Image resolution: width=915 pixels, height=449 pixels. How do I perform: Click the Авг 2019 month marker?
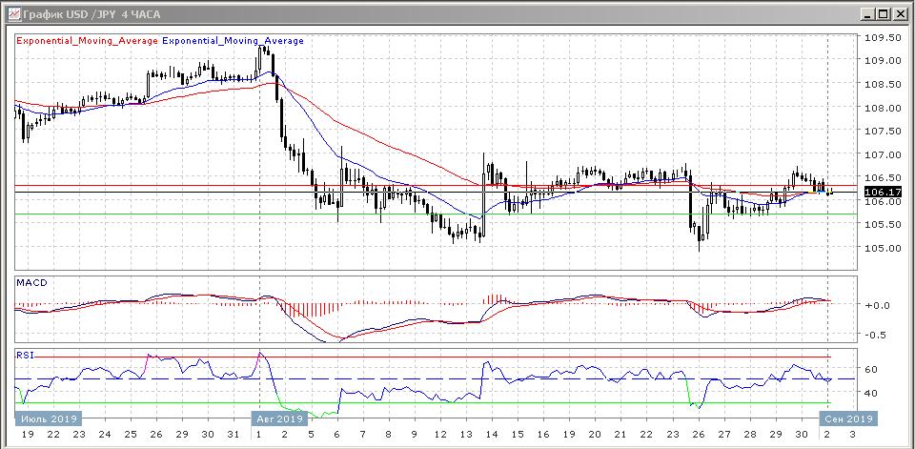pos(278,418)
